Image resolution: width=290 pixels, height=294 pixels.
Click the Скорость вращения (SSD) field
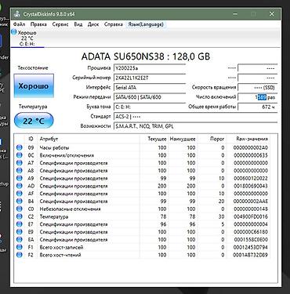pos(258,88)
